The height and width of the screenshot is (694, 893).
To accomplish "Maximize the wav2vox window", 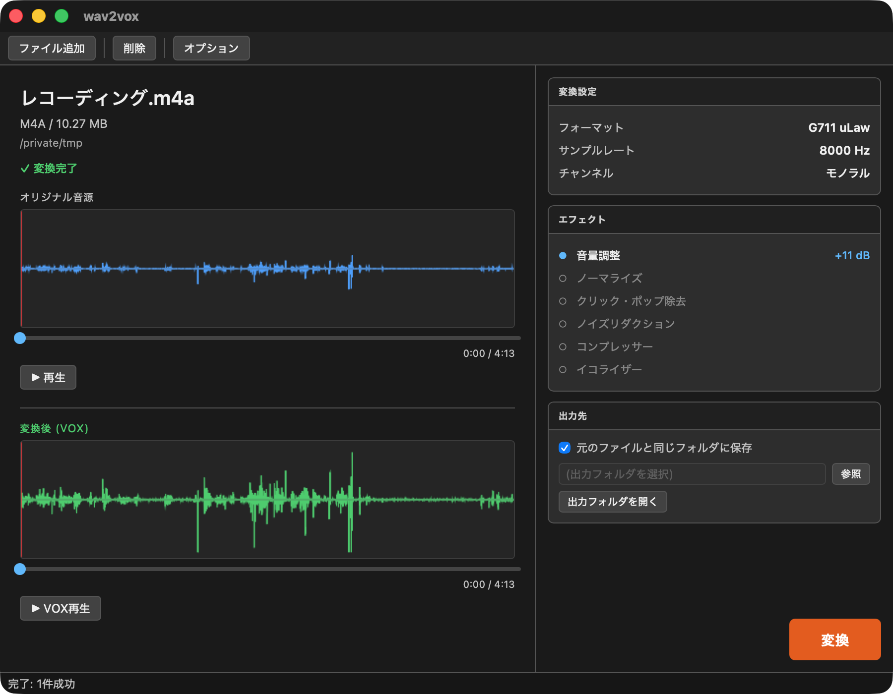I will [62, 16].
